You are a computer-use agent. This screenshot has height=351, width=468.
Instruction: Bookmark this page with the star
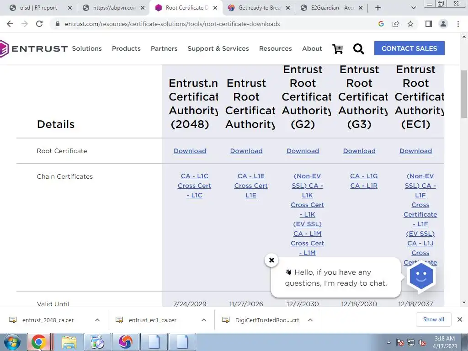coord(410,24)
